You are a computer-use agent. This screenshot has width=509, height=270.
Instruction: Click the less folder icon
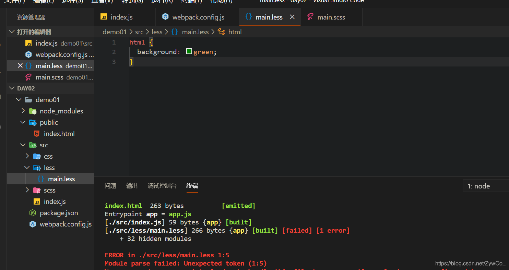point(37,168)
